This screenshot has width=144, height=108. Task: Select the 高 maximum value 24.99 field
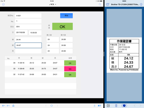[66, 51]
